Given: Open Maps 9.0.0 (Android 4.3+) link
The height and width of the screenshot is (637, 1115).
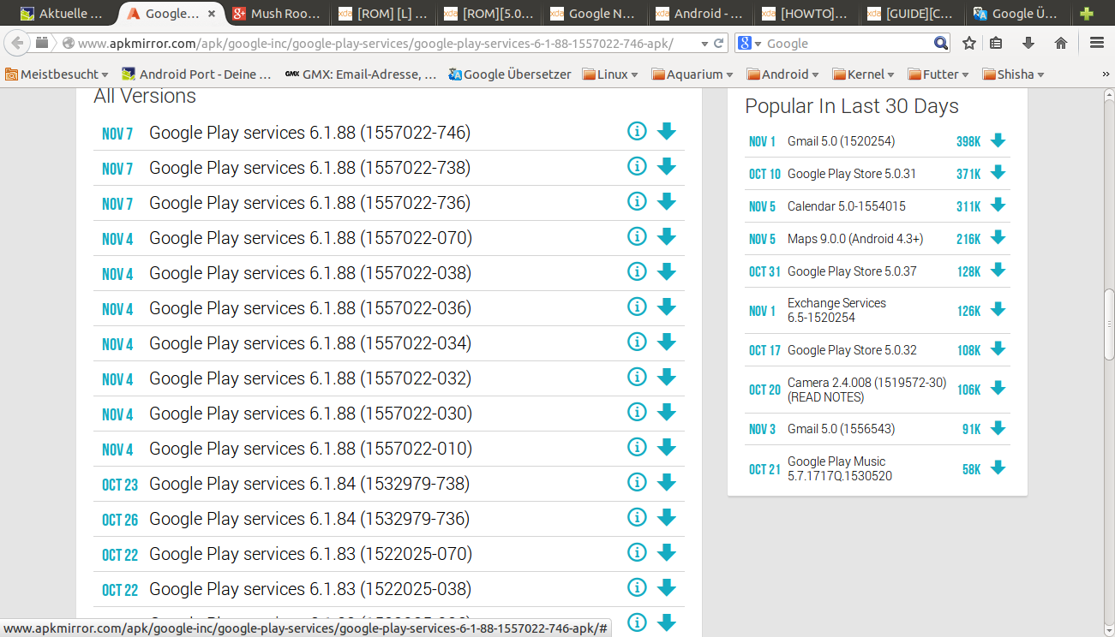Looking at the screenshot, I should click(x=854, y=239).
